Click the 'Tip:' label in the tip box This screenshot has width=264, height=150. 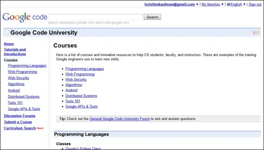point(63,119)
